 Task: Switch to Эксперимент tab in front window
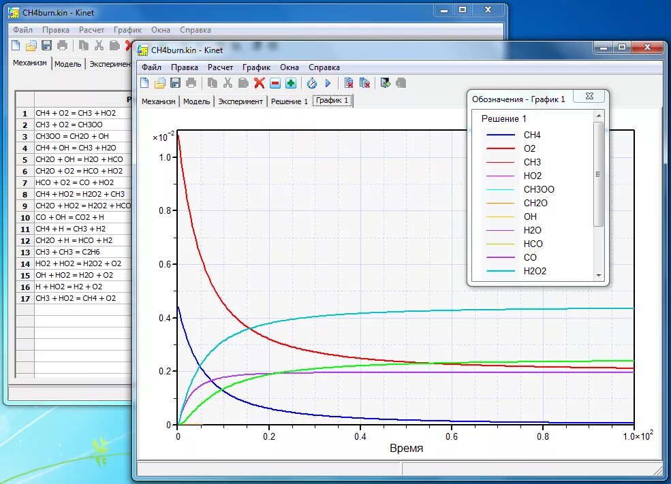pos(240,101)
